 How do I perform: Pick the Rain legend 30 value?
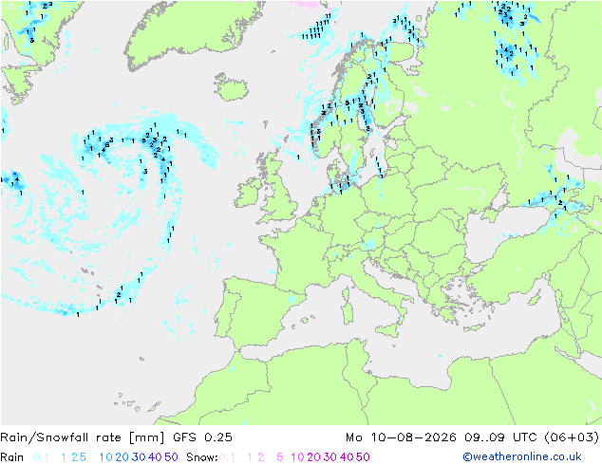[x=139, y=457]
